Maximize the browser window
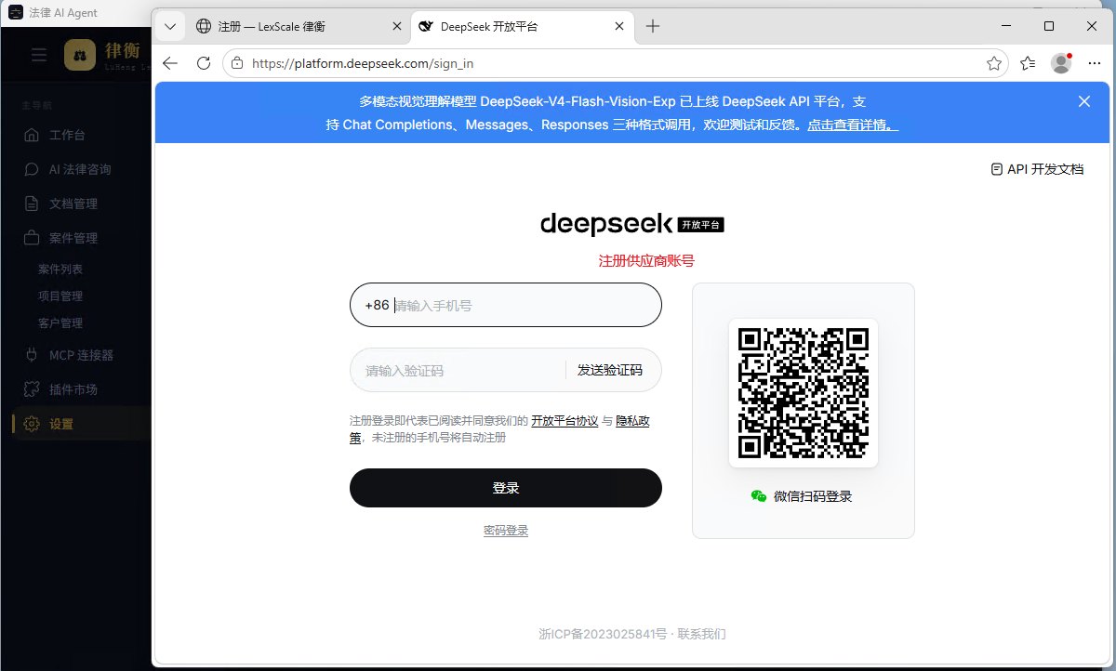 coord(1049,26)
